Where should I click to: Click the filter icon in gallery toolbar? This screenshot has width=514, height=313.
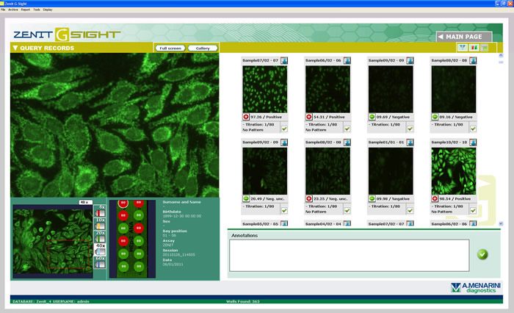462,48
